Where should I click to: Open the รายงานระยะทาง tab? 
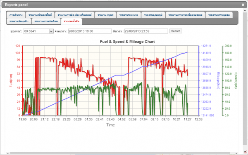(129, 15)
